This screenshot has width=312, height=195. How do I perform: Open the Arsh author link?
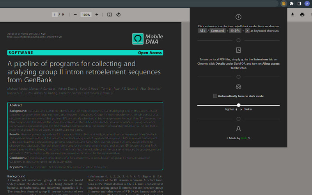pyautogui.click(x=244, y=138)
